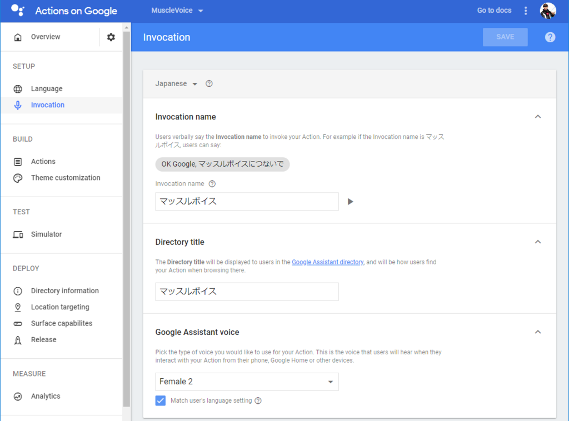This screenshot has width=569, height=421.
Task: Click help icon beside Invocation name label
Action: click(x=212, y=184)
